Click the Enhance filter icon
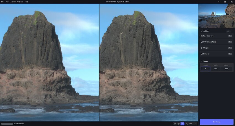235x126 pixels. point(202,54)
